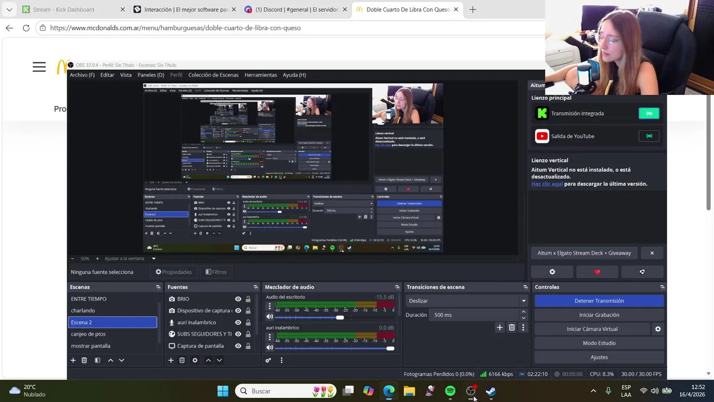This screenshot has width=714, height=402.
Task: Open auri inalambrico mixer options dots
Action: pos(269,337)
